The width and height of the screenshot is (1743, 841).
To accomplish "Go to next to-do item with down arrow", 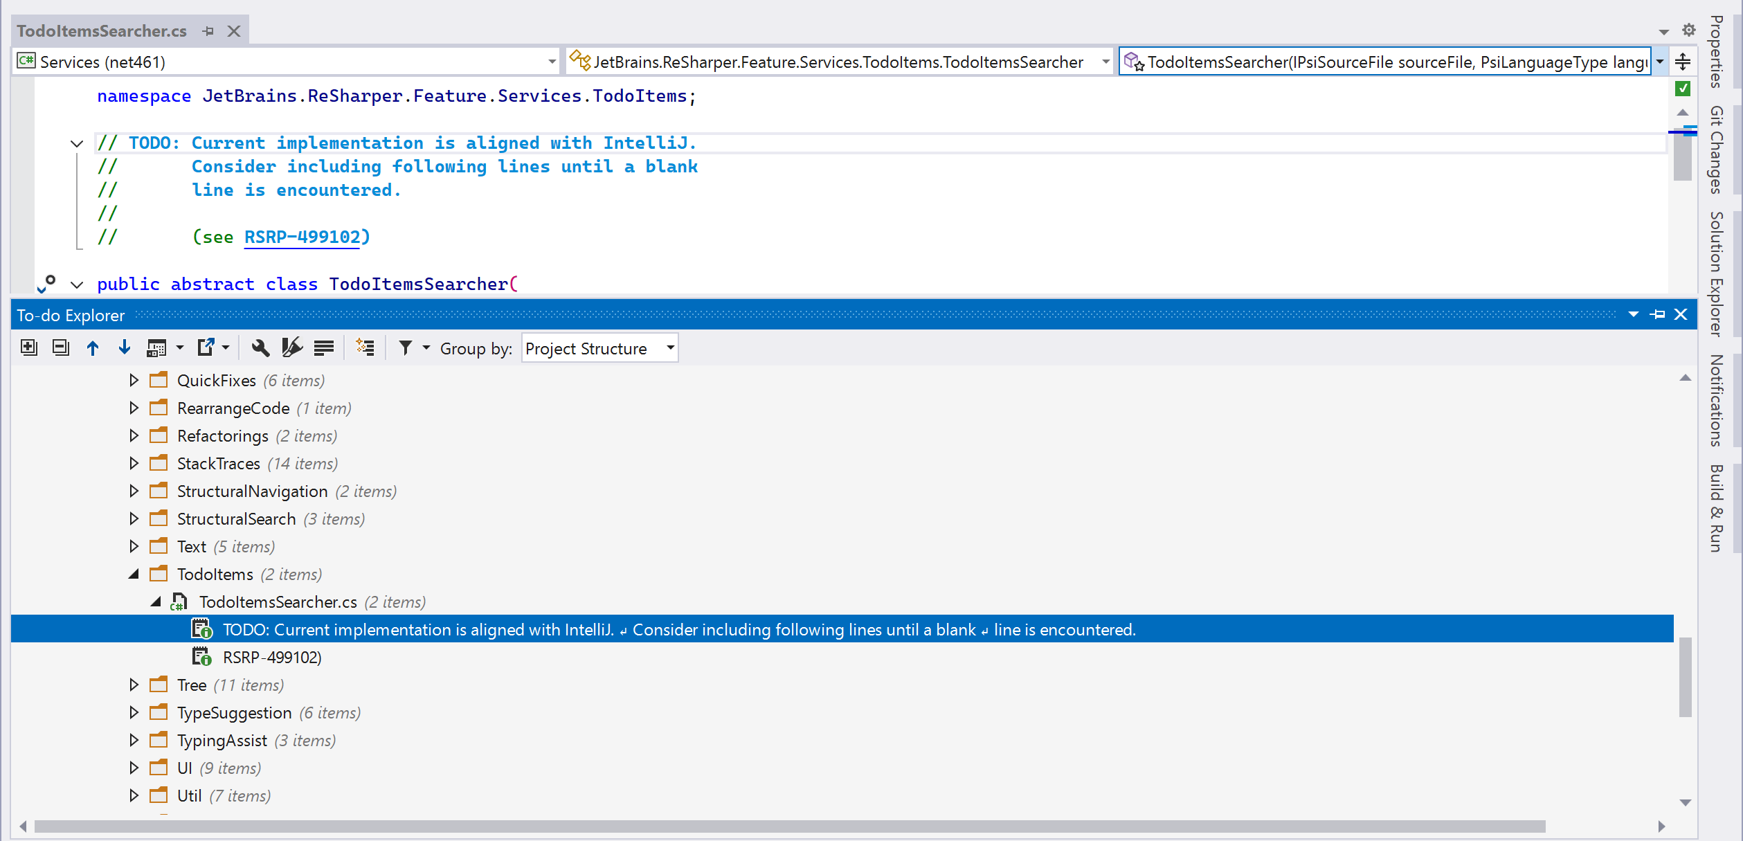I will coord(125,347).
